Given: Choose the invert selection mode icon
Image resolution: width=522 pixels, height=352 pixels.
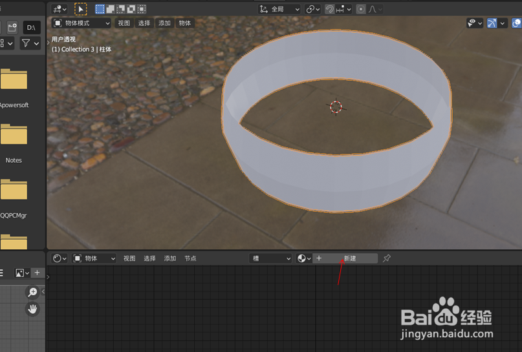Looking at the screenshot, I should tap(131, 9).
